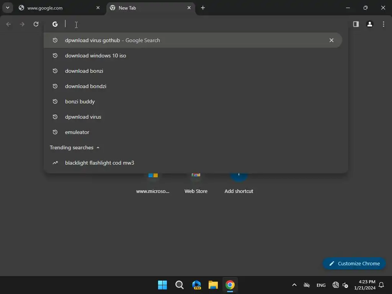The image size is (392, 294).
Task: Select suggestion 'dpwnload virus gothub'
Action: [x=193, y=40]
